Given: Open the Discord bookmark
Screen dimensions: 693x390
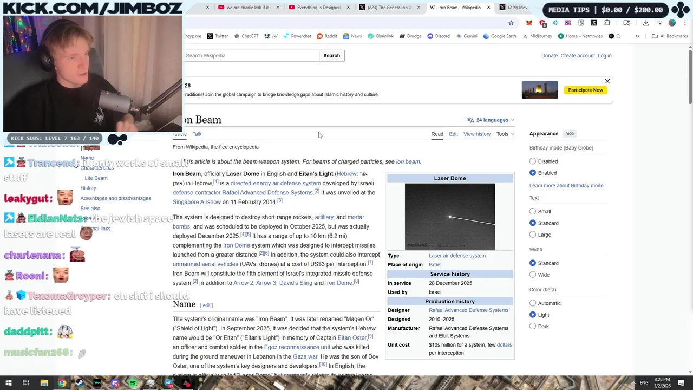Looking at the screenshot, I should pyautogui.click(x=439, y=36).
